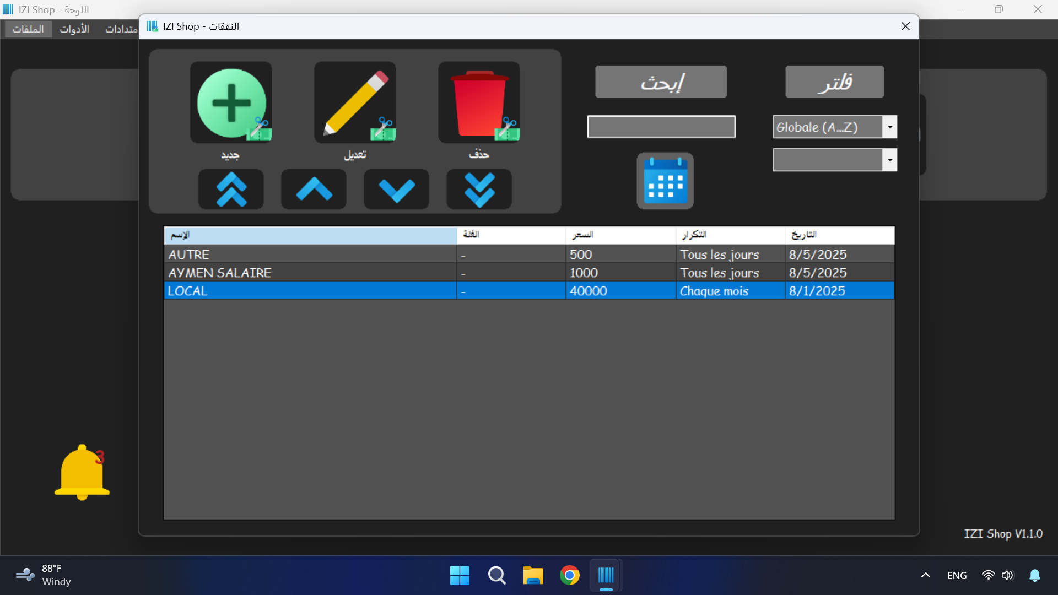Open the empty dropdown below the filter button
This screenshot has height=595, width=1058.
pyautogui.click(x=834, y=159)
